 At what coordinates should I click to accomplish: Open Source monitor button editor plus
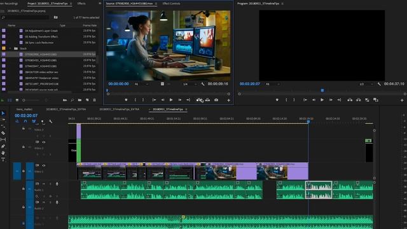pos(229,101)
